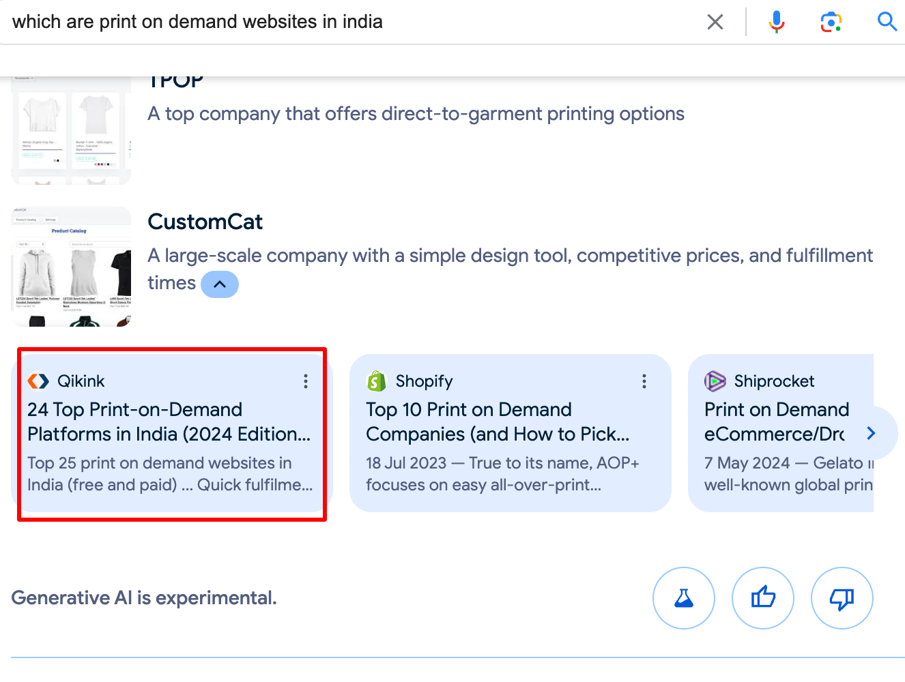905x682 pixels.
Task: View the TPOP t-shirts thumbnail
Action: tap(71, 130)
